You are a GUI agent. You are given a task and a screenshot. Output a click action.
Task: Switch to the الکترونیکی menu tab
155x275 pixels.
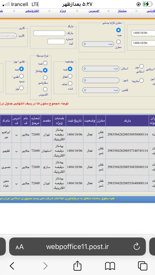(32, 11)
